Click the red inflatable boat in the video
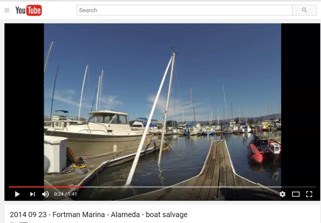This screenshot has height=223, width=321. pyautogui.click(x=263, y=150)
